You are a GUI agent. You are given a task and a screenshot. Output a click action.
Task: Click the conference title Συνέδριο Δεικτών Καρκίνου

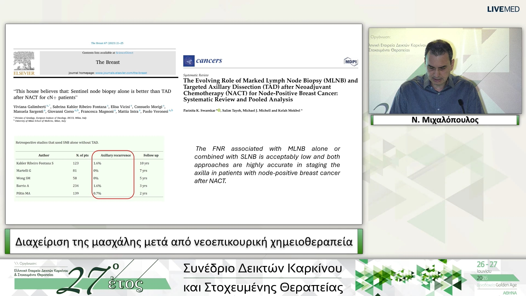pyautogui.click(x=263, y=268)
